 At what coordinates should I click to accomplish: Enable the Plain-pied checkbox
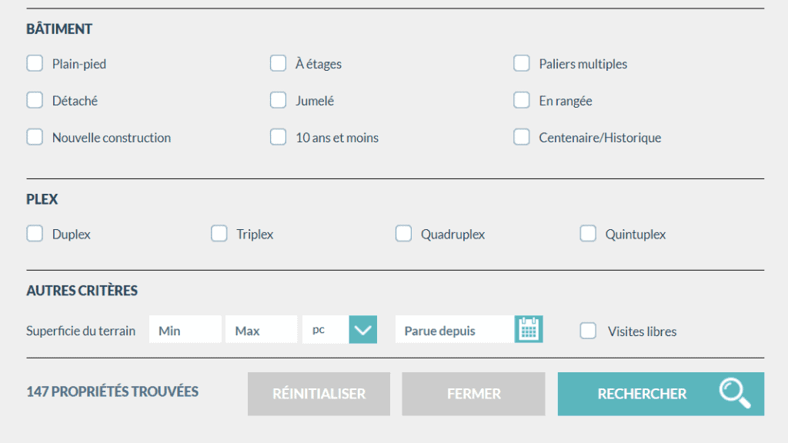(x=34, y=63)
